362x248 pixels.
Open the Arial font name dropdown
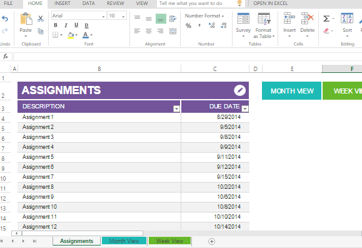[x=103, y=16]
